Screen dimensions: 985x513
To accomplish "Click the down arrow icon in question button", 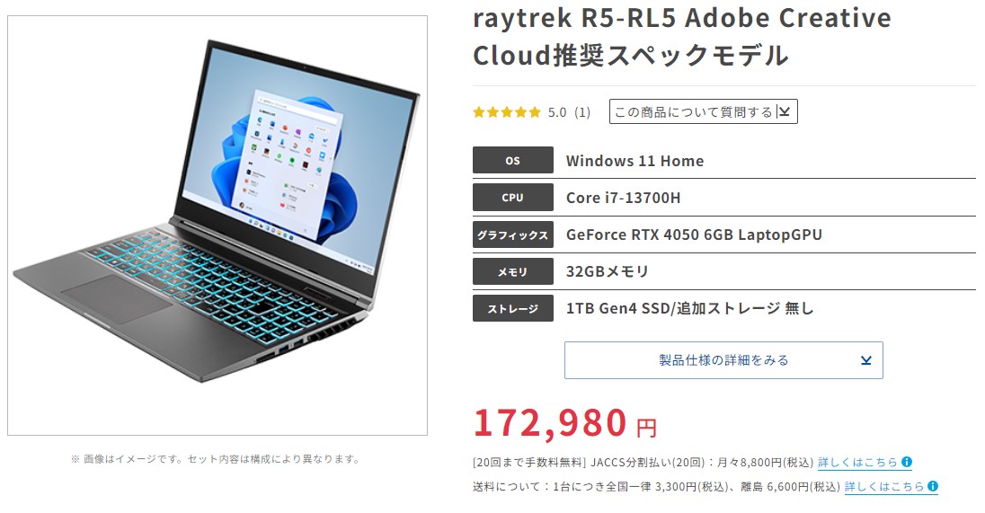I will [x=784, y=111].
